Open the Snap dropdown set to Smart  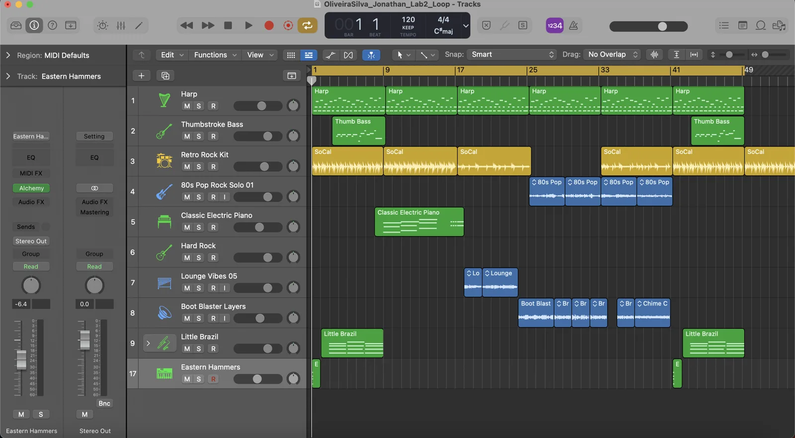pyautogui.click(x=511, y=55)
